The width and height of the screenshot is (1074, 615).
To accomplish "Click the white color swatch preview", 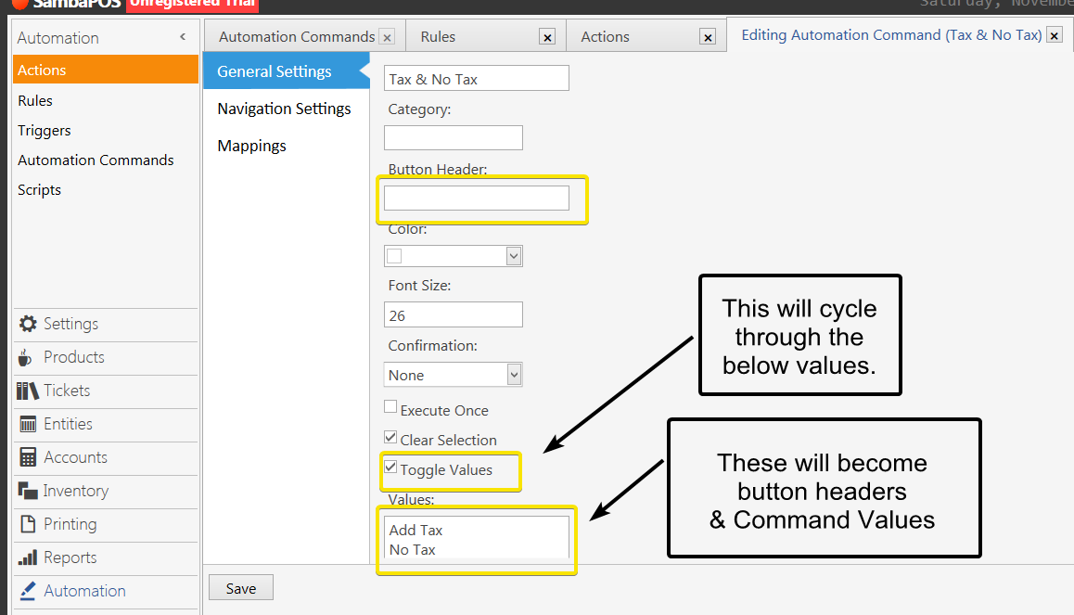I will tap(394, 256).
